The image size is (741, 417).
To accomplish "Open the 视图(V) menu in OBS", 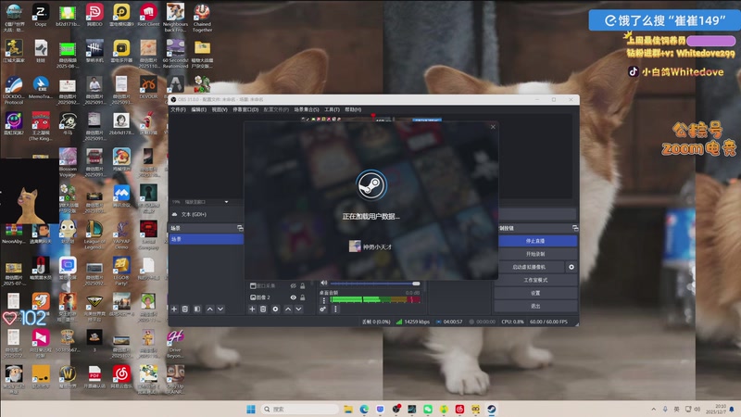I will [220, 109].
